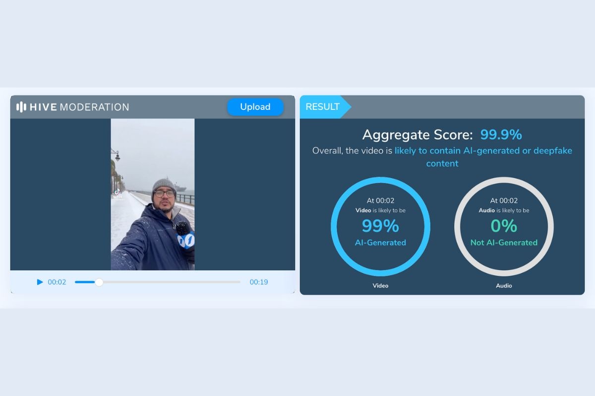The width and height of the screenshot is (595, 396).
Task: Click the video progress slider handle
Action: coord(99,282)
